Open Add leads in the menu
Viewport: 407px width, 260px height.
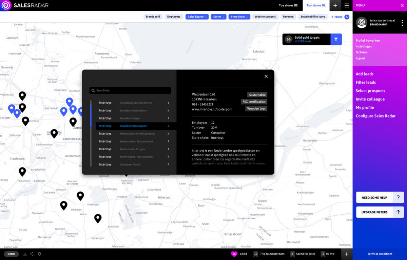click(x=365, y=74)
